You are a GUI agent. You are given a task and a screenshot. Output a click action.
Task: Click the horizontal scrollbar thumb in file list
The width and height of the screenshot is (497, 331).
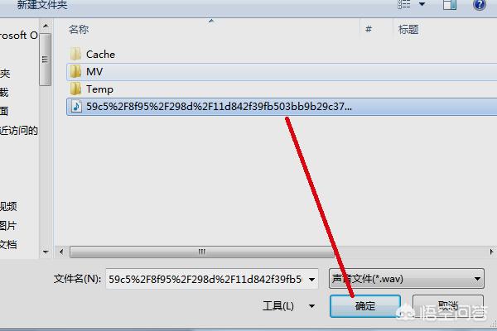tap(202, 252)
